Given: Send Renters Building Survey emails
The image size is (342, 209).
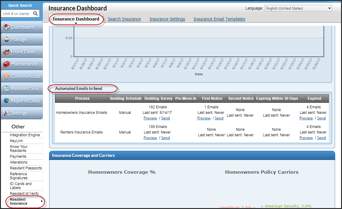Looking at the screenshot, I should click(x=165, y=138).
